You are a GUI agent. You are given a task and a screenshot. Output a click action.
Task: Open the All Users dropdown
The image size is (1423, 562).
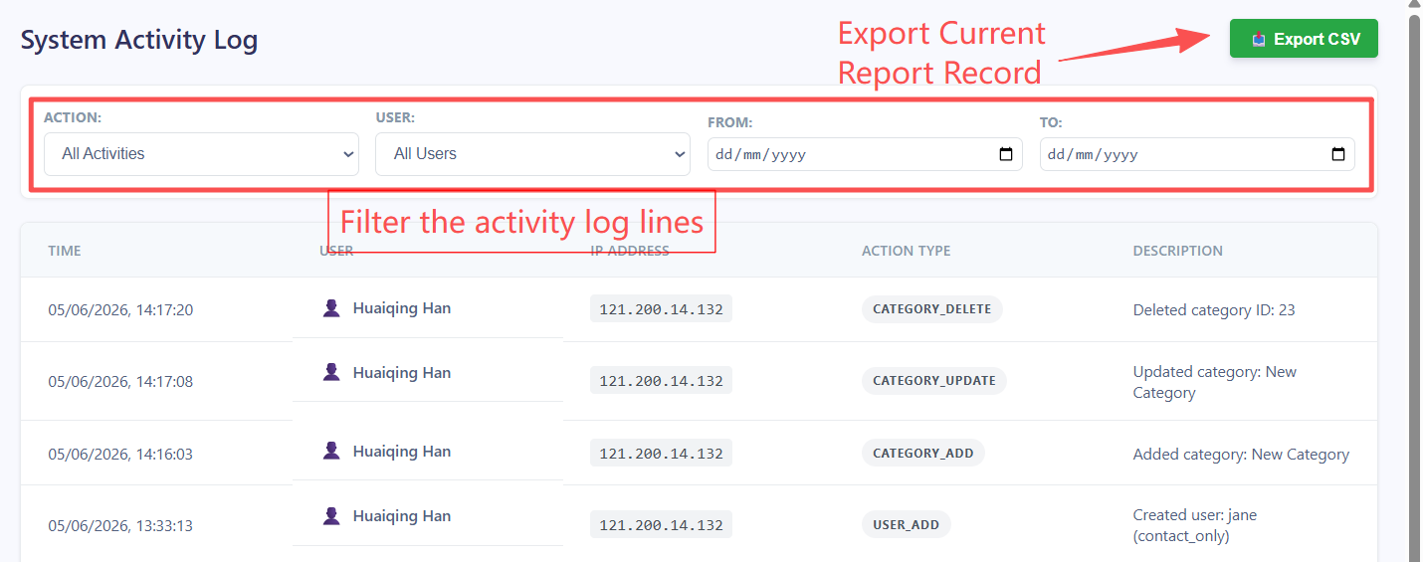[x=532, y=154]
